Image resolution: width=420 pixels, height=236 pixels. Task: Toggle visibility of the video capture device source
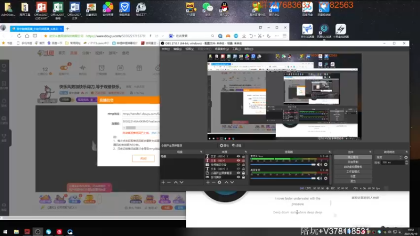[x=238, y=165]
